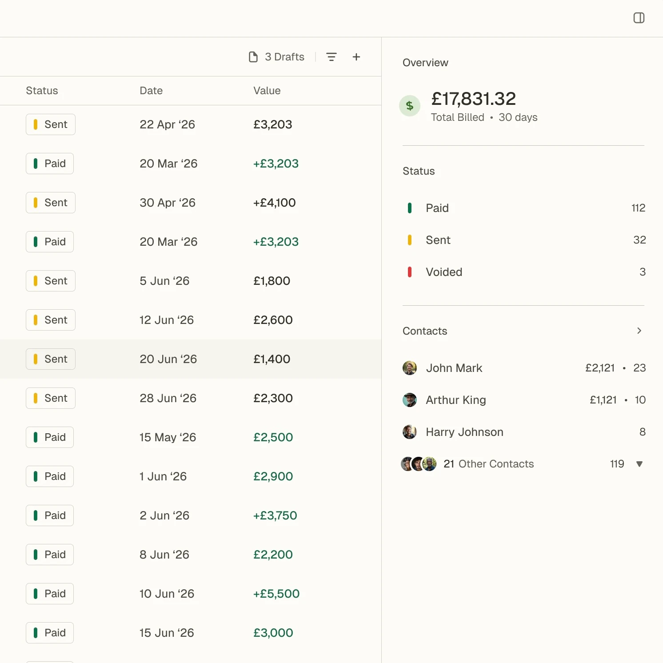The image size is (663, 663).
Task: Add a new invoice with plus icon
Action: (356, 57)
